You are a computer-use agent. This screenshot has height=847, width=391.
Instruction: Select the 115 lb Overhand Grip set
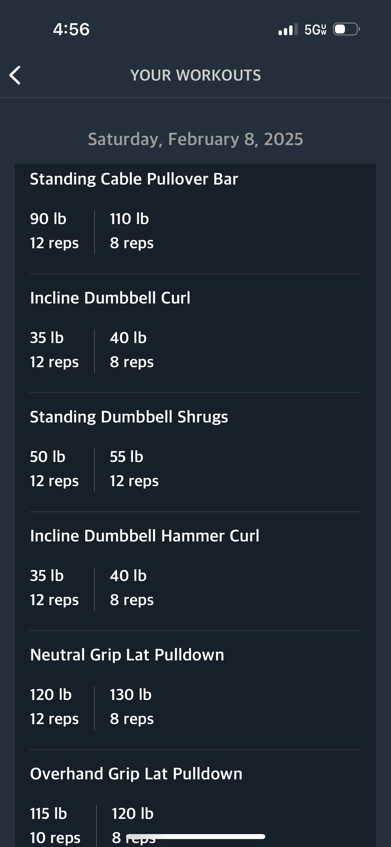click(x=55, y=825)
